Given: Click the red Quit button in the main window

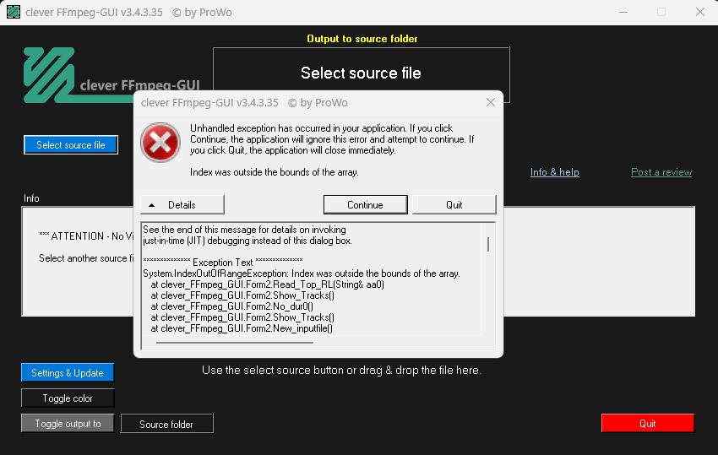Looking at the screenshot, I should click(x=648, y=424).
